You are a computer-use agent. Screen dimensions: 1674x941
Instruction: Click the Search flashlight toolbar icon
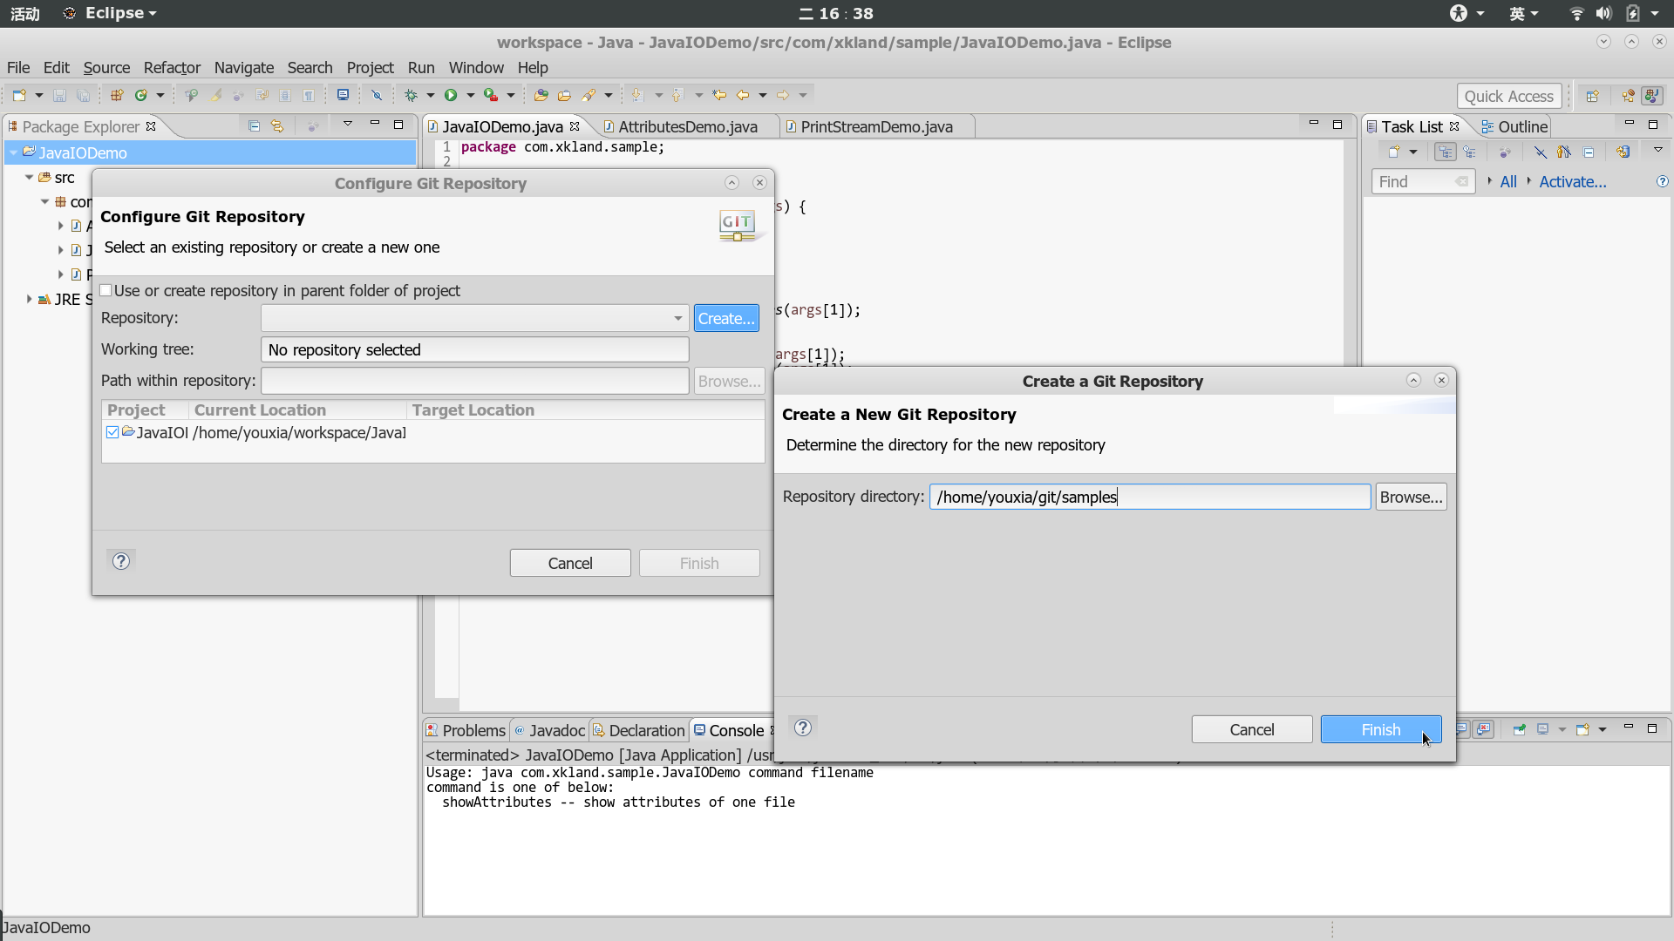[x=589, y=95]
